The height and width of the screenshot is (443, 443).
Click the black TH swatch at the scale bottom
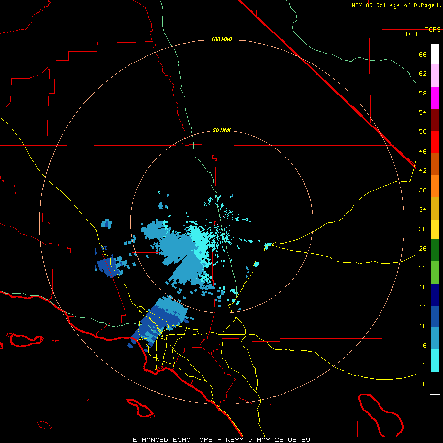pyautogui.click(x=435, y=383)
